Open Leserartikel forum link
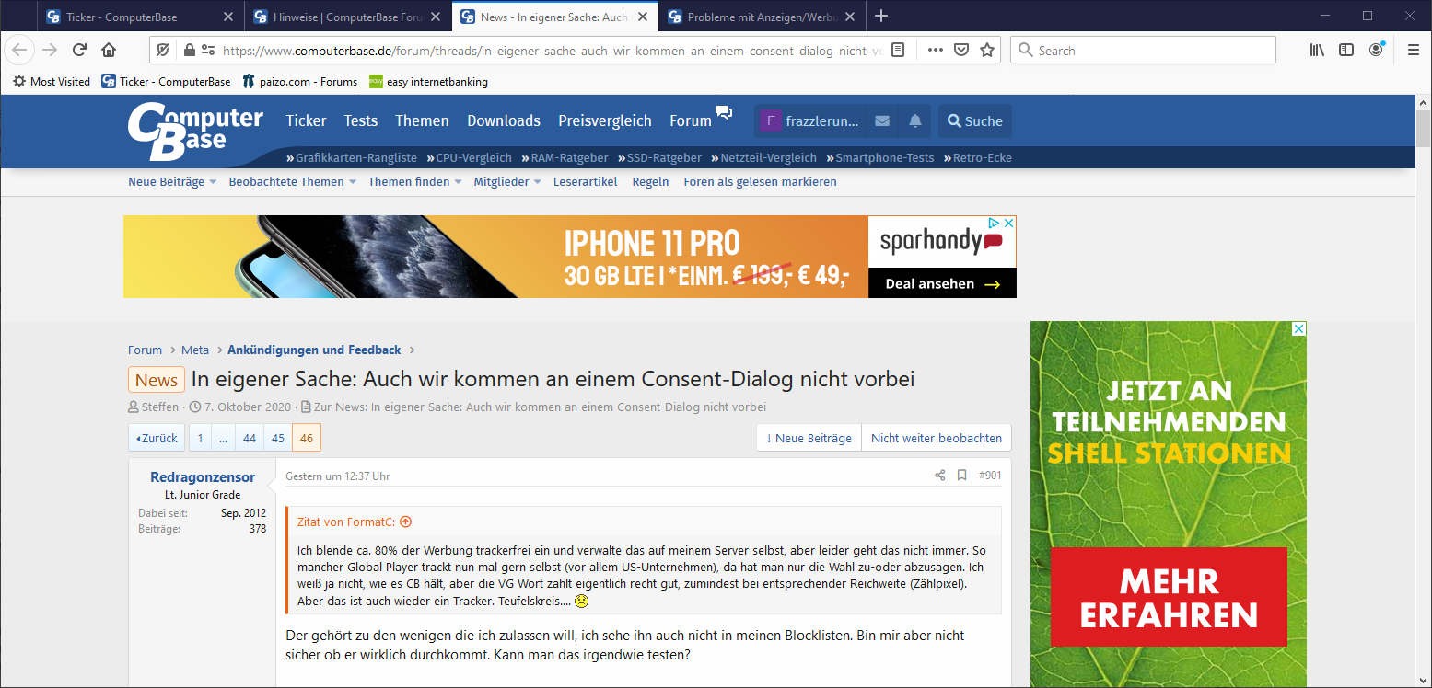The image size is (1432, 688). 586,182
